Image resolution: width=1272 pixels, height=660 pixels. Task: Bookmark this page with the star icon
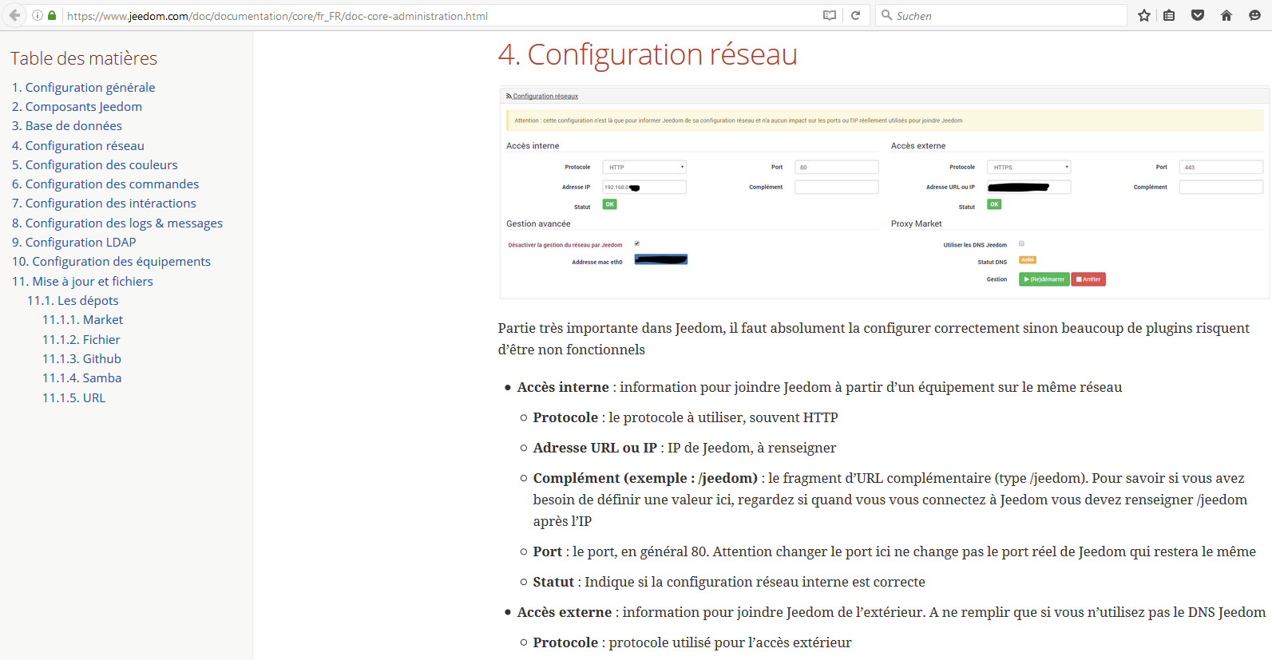click(x=1144, y=15)
